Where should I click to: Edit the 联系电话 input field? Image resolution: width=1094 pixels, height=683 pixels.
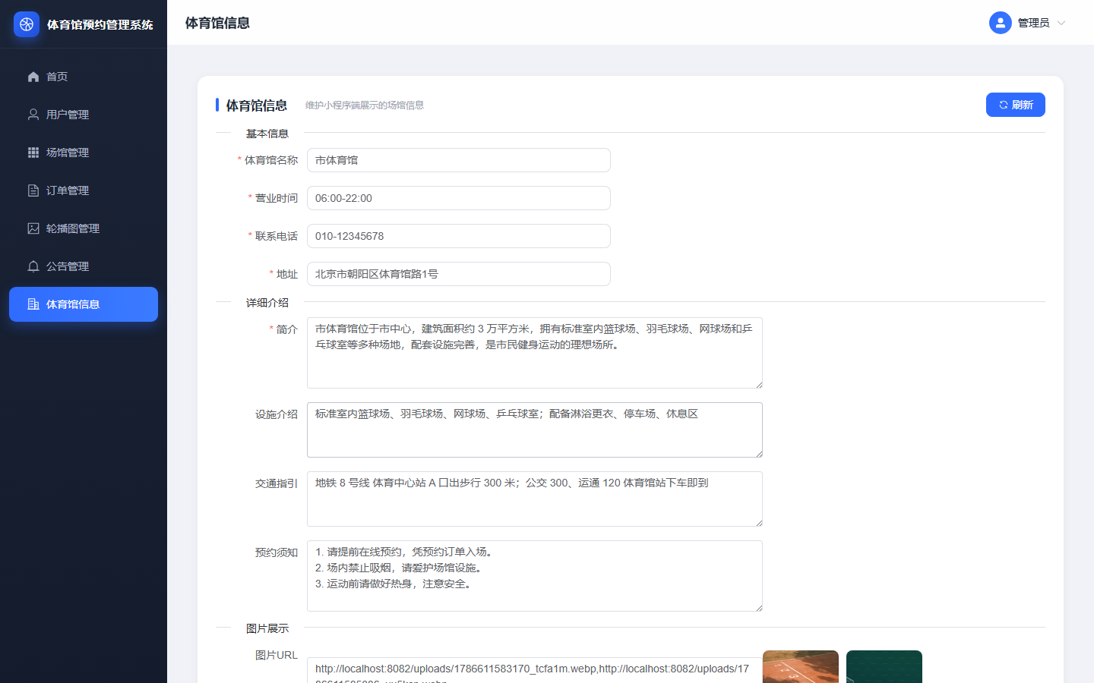(459, 236)
